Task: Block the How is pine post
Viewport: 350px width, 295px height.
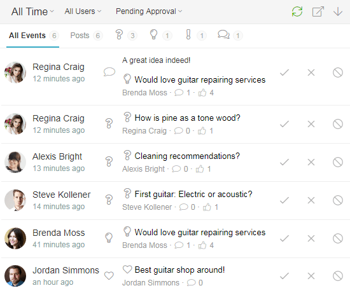Action: (x=338, y=124)
